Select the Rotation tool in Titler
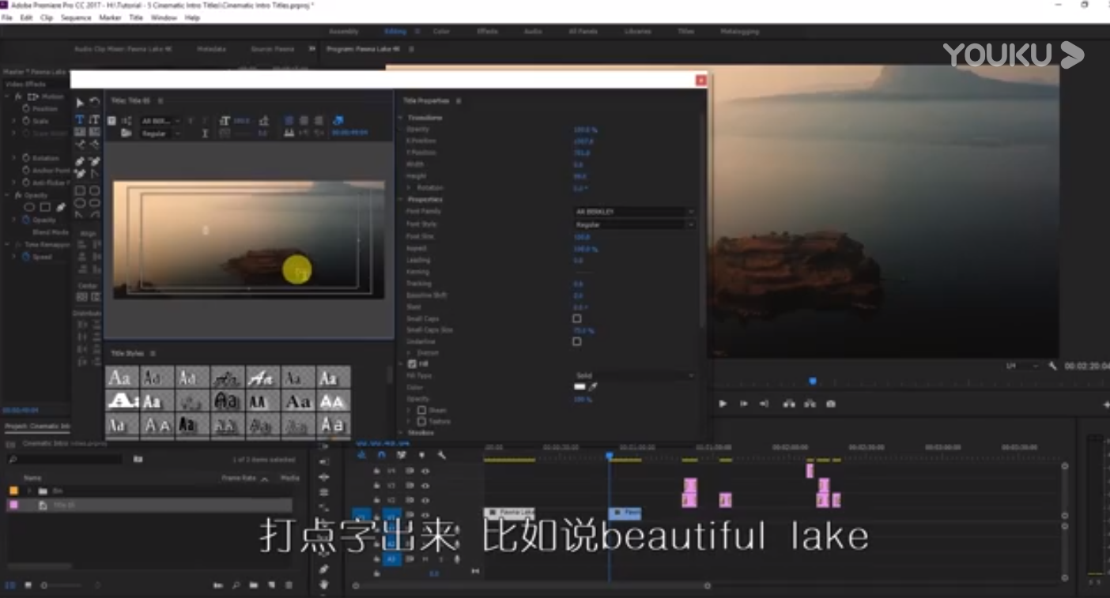This screenshot has width=1110, height=598. [x=94, y=103]
